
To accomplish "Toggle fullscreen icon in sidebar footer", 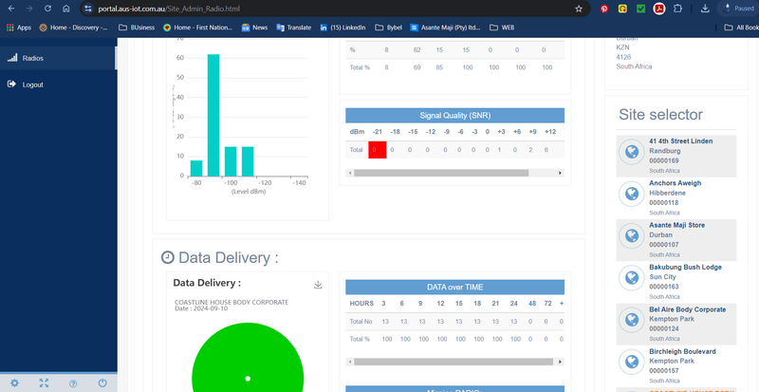I will coord(44,383).
